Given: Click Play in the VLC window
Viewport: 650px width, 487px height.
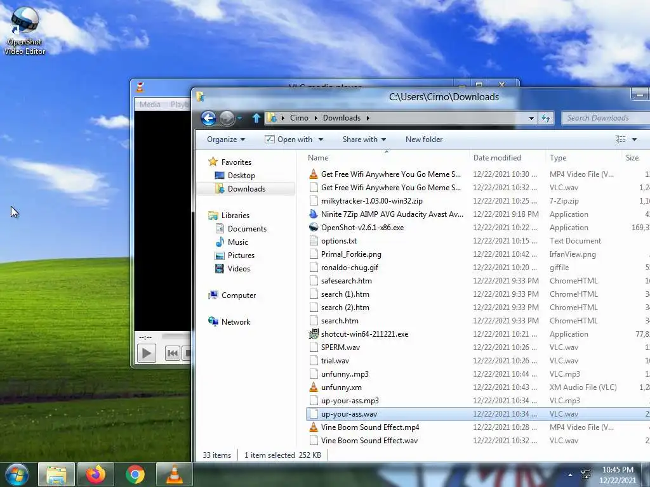Looking at the screenshot, I should 147,353.
